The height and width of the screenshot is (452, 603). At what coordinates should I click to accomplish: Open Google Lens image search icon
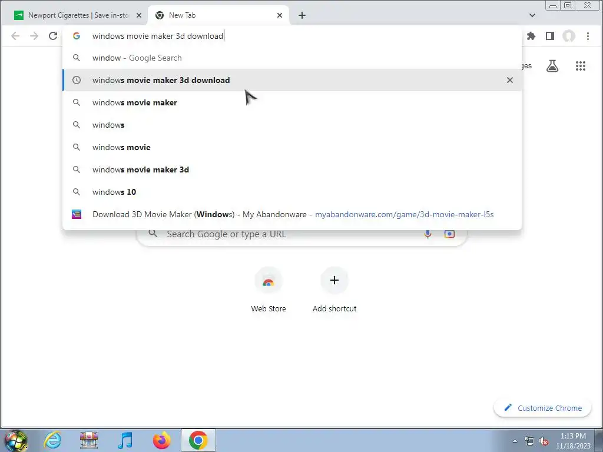point(449,234)
